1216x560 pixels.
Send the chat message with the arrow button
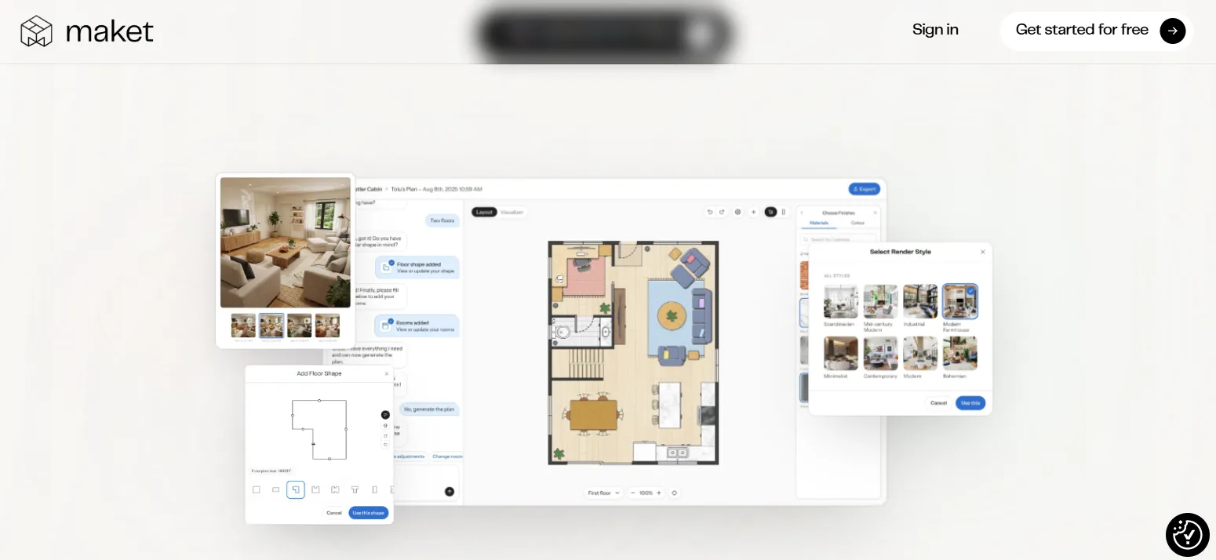point(450,492)
